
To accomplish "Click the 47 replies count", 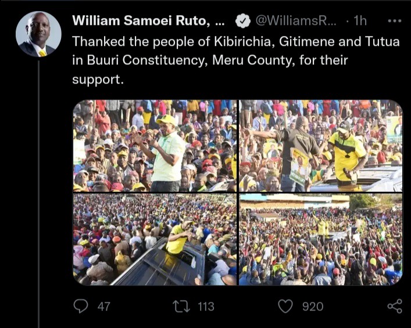I will (x=104, y=307).
